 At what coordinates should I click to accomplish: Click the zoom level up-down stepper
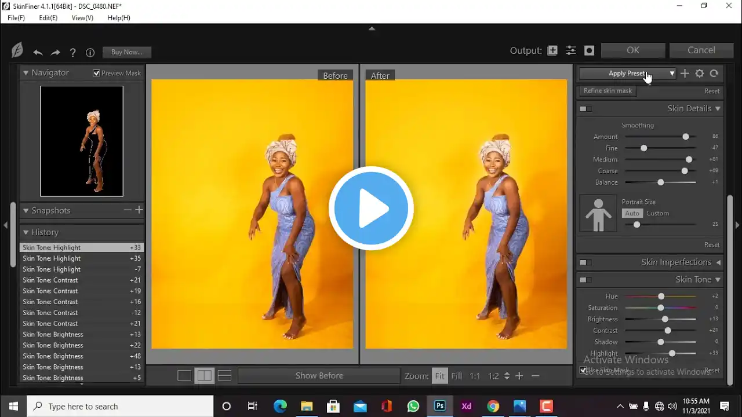(x=507, y=376)
